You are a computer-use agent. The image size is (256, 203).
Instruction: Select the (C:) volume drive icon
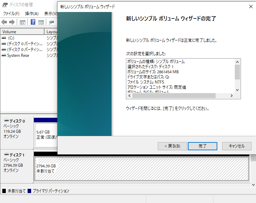pyautogui.click(x=4, y=38)
